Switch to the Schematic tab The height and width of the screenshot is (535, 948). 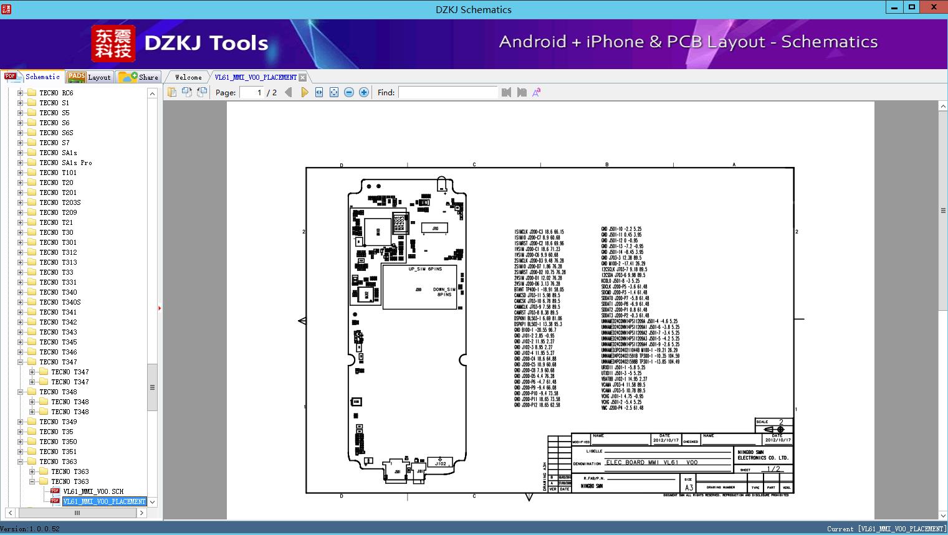tap(32, 77)
